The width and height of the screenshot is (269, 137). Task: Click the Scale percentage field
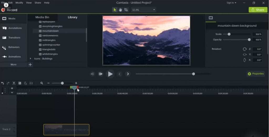point(257,34)
